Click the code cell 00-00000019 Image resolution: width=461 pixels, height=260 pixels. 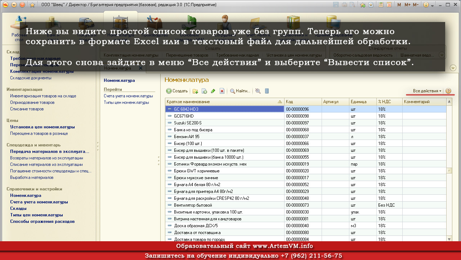[x=303, y=164]
